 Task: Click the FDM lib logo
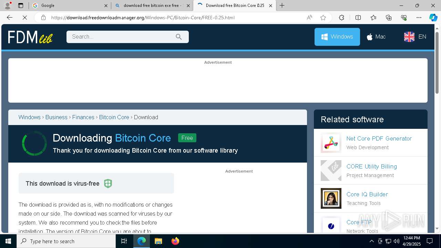coord(30,37)
